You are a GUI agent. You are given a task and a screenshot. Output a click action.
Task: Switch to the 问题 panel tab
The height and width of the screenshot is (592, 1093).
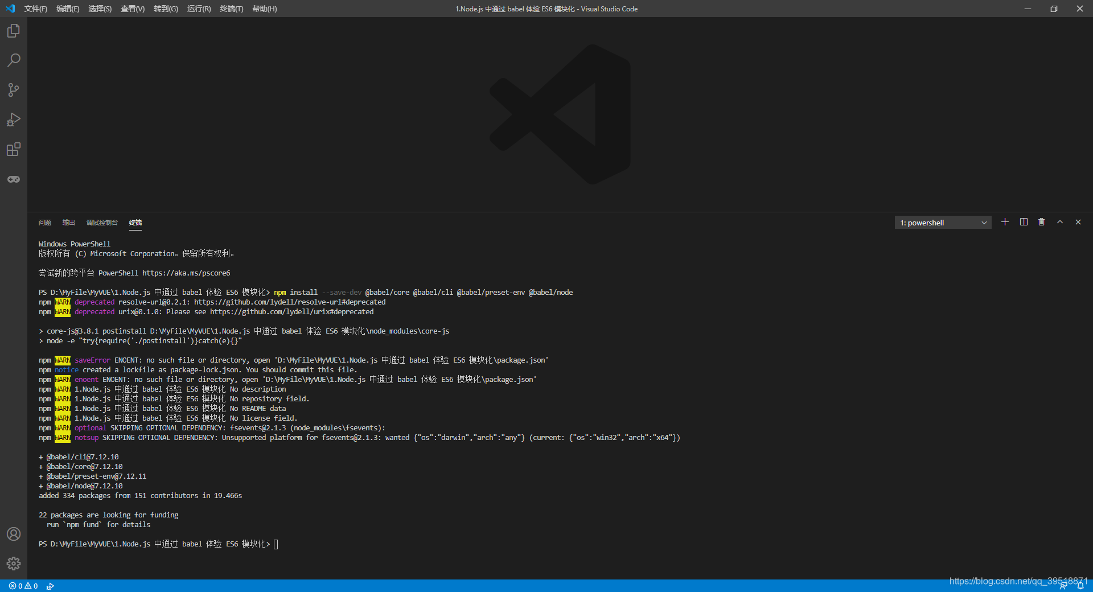45,223
